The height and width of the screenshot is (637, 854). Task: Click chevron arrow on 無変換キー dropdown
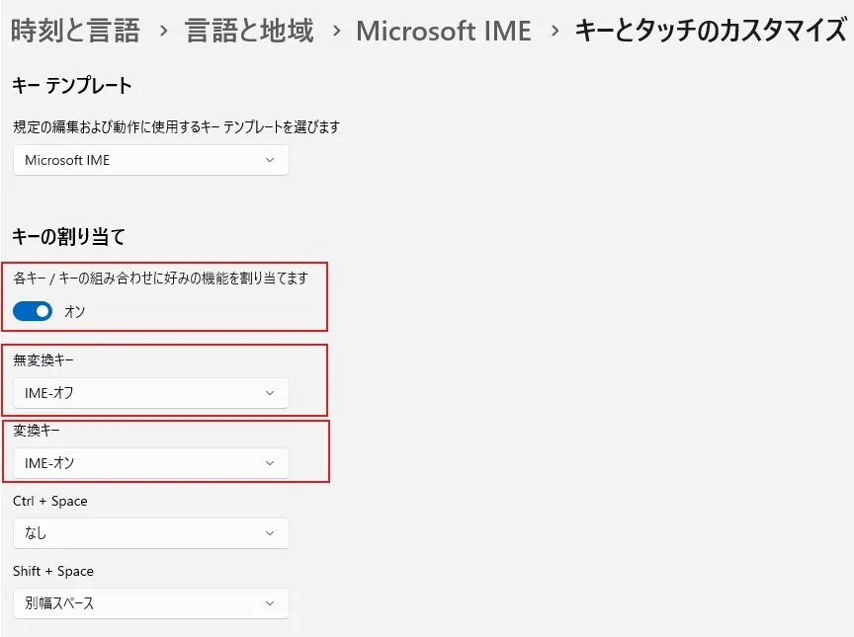click(x=270, y=393)
